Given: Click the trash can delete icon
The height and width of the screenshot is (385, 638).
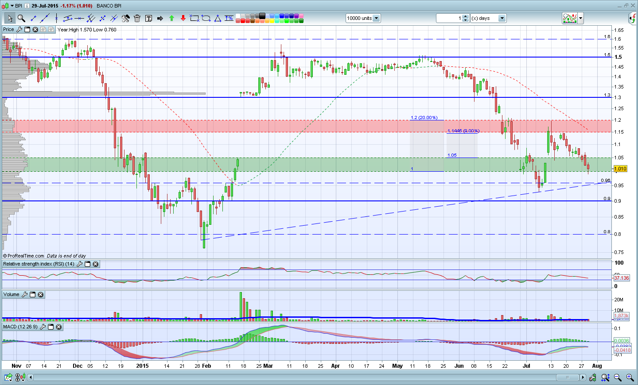Looking at the screenshot, I should tap(137, 18).
